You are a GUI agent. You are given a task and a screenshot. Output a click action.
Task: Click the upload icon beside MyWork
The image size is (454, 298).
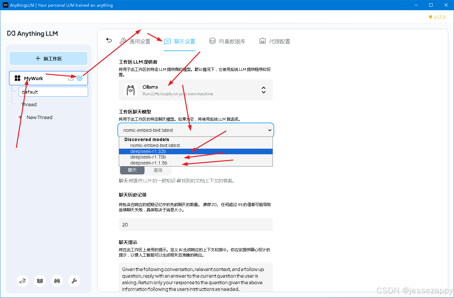pyautogui.click(x=71, y=78)
